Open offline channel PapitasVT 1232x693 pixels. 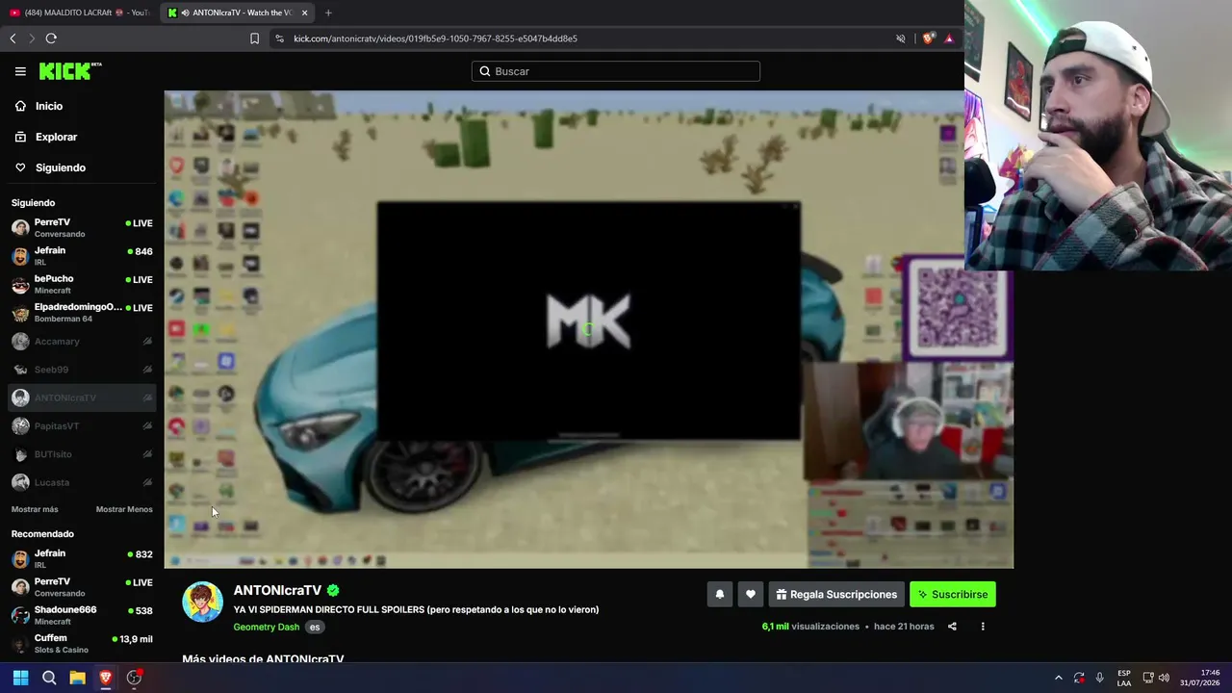tap(82, 425)
